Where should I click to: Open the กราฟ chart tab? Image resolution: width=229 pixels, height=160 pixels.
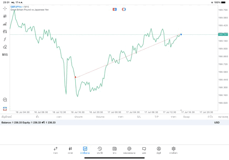tap(70, 150)
